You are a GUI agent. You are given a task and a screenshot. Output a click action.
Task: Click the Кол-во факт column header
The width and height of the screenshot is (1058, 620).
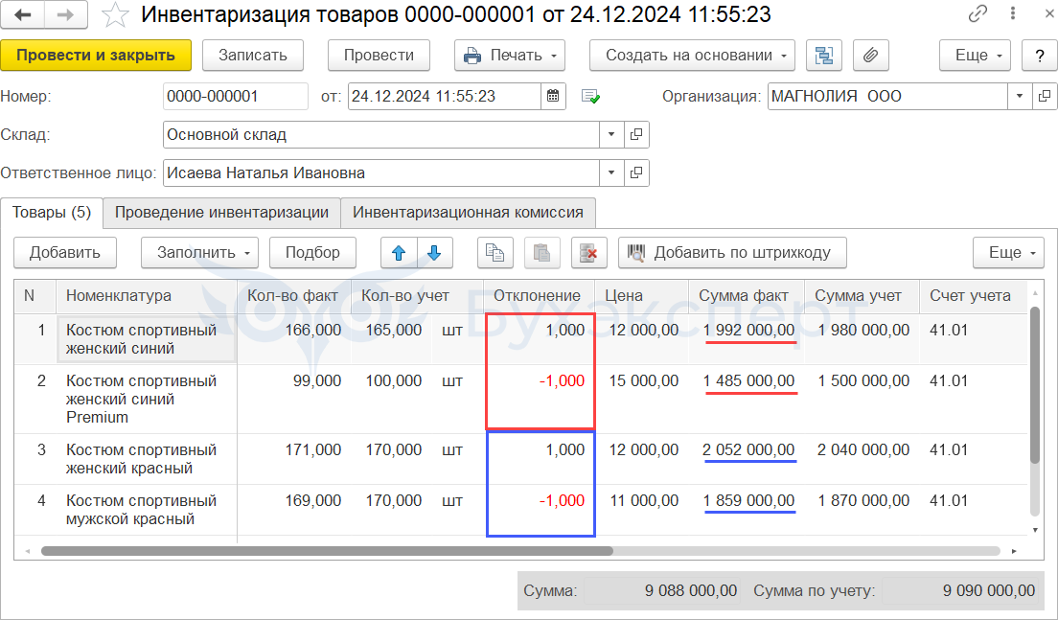[x=293, y=295]
